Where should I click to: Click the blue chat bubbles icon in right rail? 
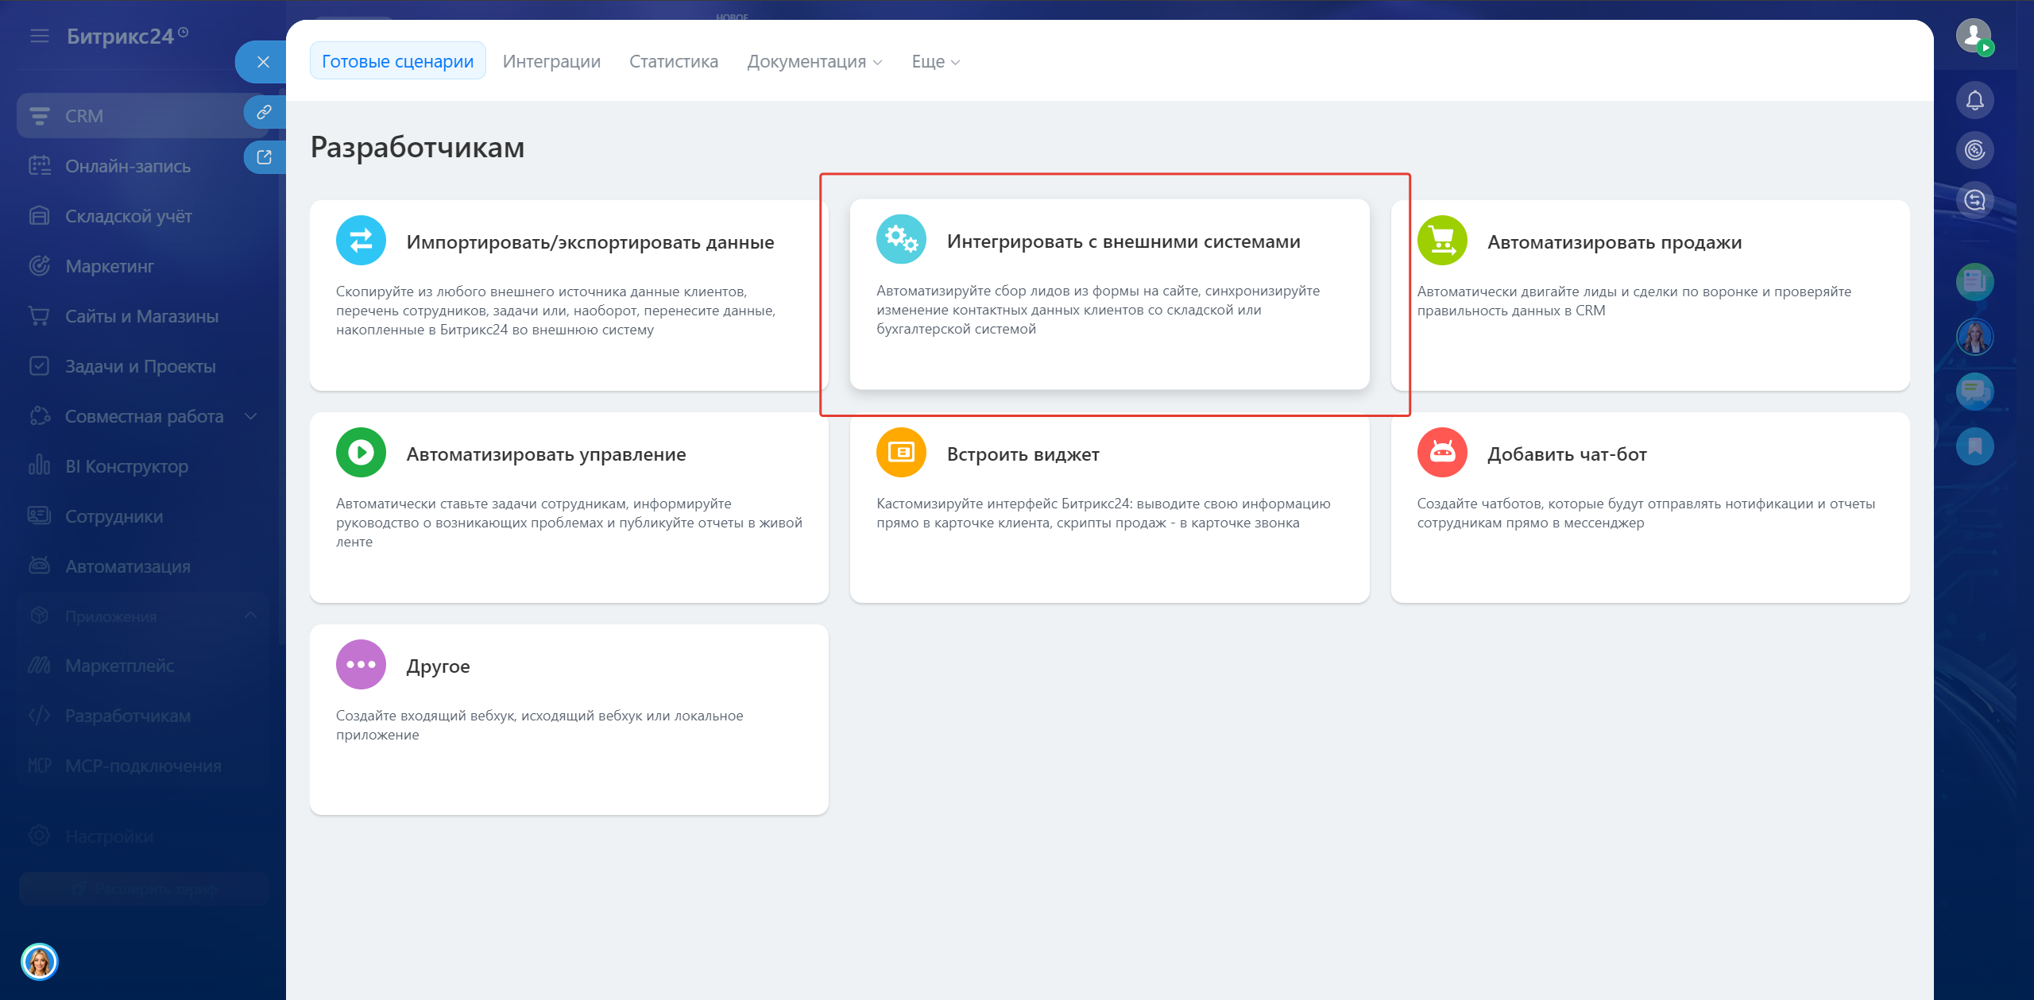(x=1974, y=392)
